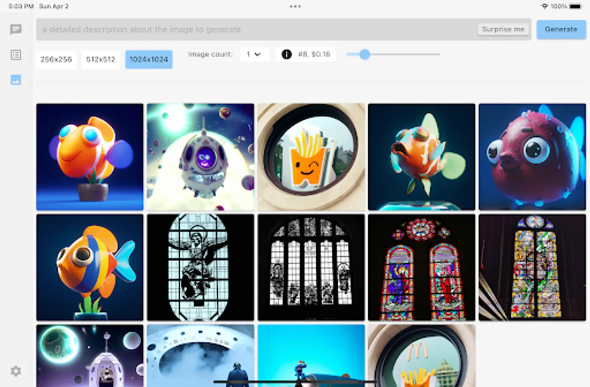The width and height of the screenshot is (590, 387).
Task: Open McDonald's fries porthole thumbnail
Action: (x=422, y=356)
